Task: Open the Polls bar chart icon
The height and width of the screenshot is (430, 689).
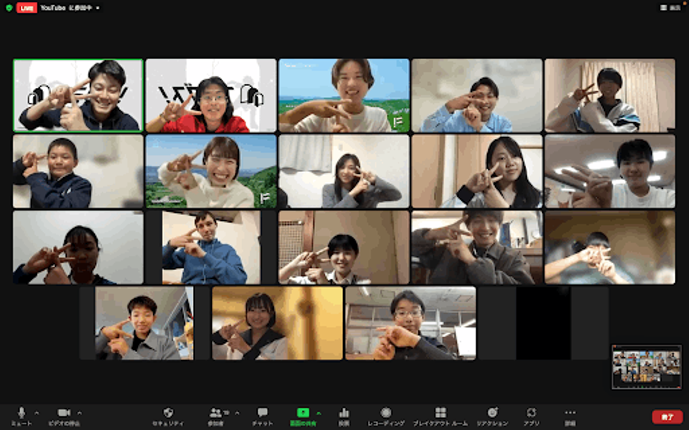Action: pos(344,412)
